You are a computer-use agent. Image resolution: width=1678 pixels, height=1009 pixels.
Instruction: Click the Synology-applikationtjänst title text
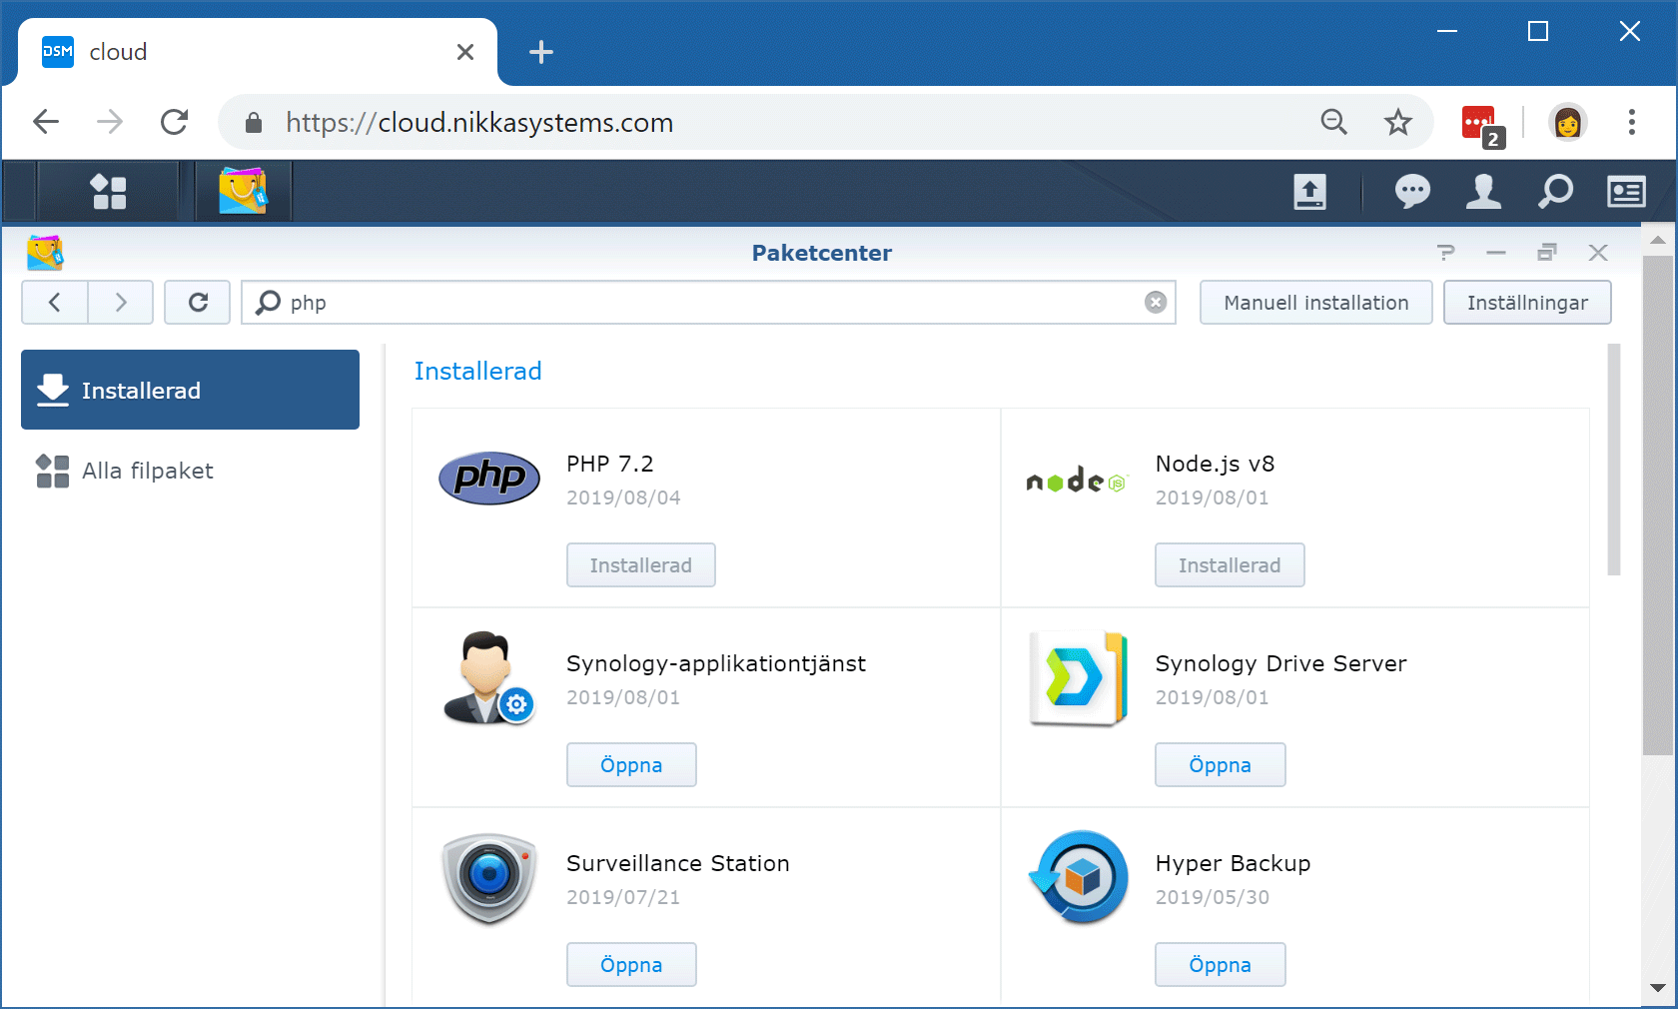point(716,663)
